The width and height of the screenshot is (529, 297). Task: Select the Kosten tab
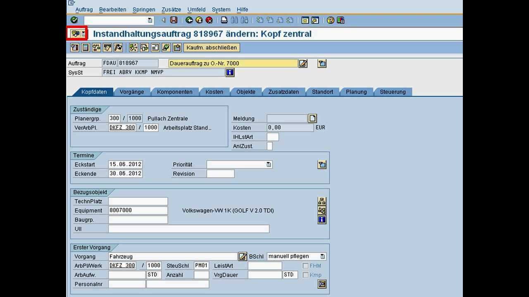[x=214, y=92]
